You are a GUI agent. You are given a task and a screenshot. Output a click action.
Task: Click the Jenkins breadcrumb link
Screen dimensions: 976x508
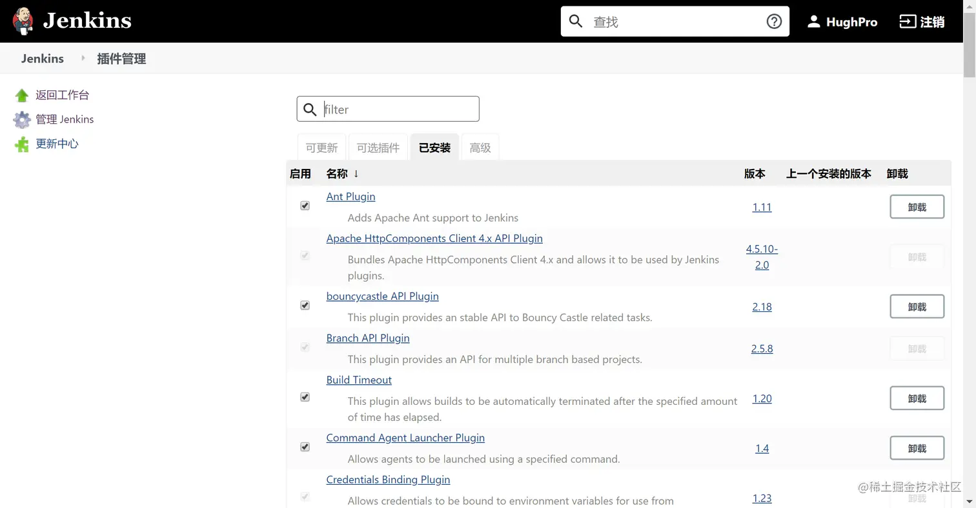pos(43,59)
